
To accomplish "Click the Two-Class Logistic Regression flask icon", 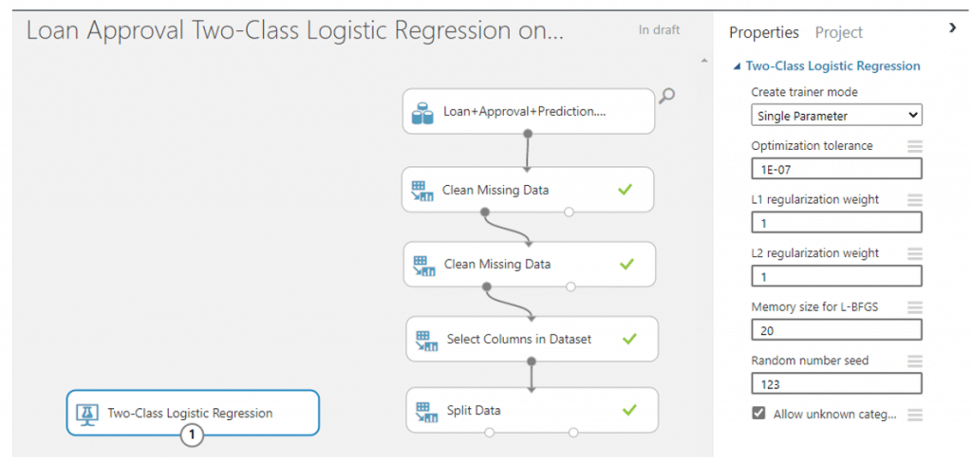I will coord(85,413).
